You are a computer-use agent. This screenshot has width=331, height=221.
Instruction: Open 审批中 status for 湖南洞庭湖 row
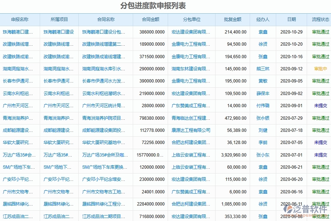click(320, 69)
